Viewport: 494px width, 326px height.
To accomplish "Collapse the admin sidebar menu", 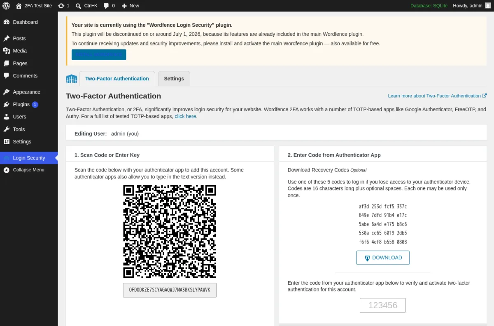I will (29, 170).
